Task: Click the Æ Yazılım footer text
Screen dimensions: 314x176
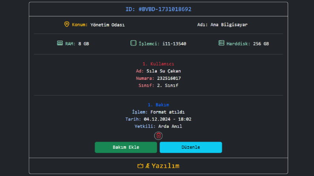Action: coord(162,166)
